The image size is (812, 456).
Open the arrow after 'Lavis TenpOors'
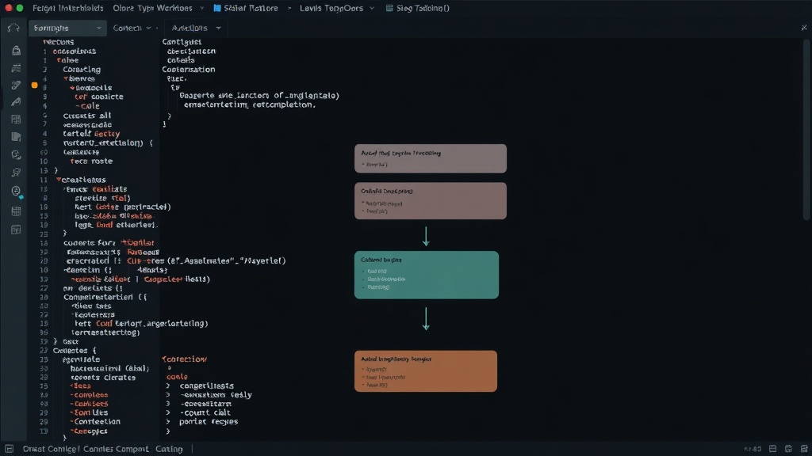pyautogui.click(x=372, y=8)
